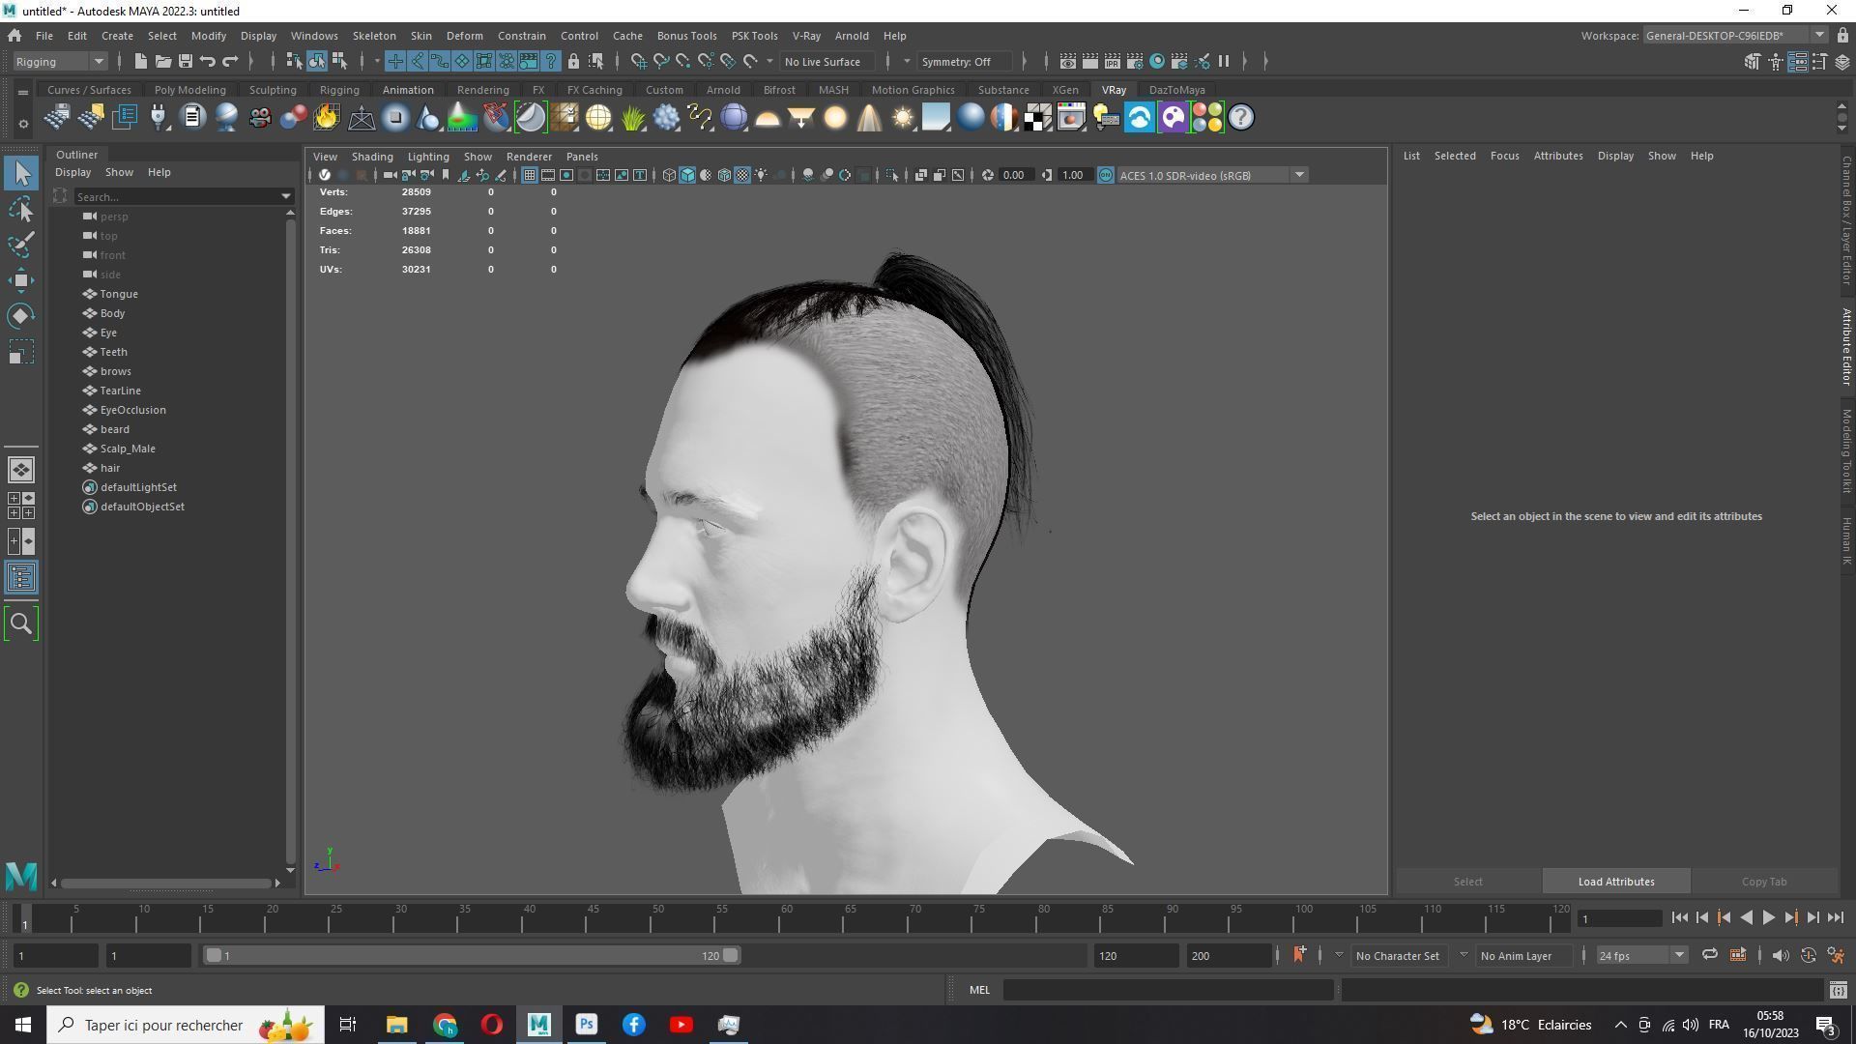Redo using the toolbar arrow
Screen dimensions: 1856x1044
[x=230, y=61]
